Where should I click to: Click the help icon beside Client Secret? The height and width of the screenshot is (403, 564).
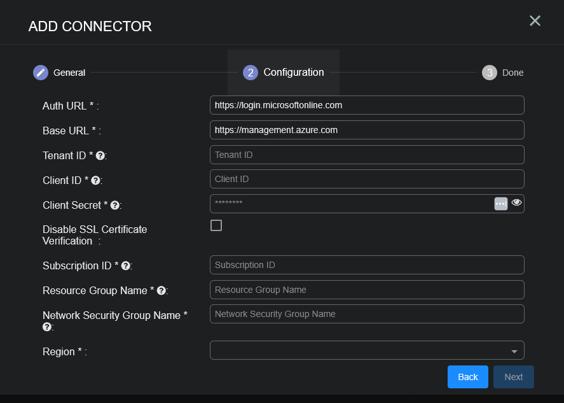(114, 205)
